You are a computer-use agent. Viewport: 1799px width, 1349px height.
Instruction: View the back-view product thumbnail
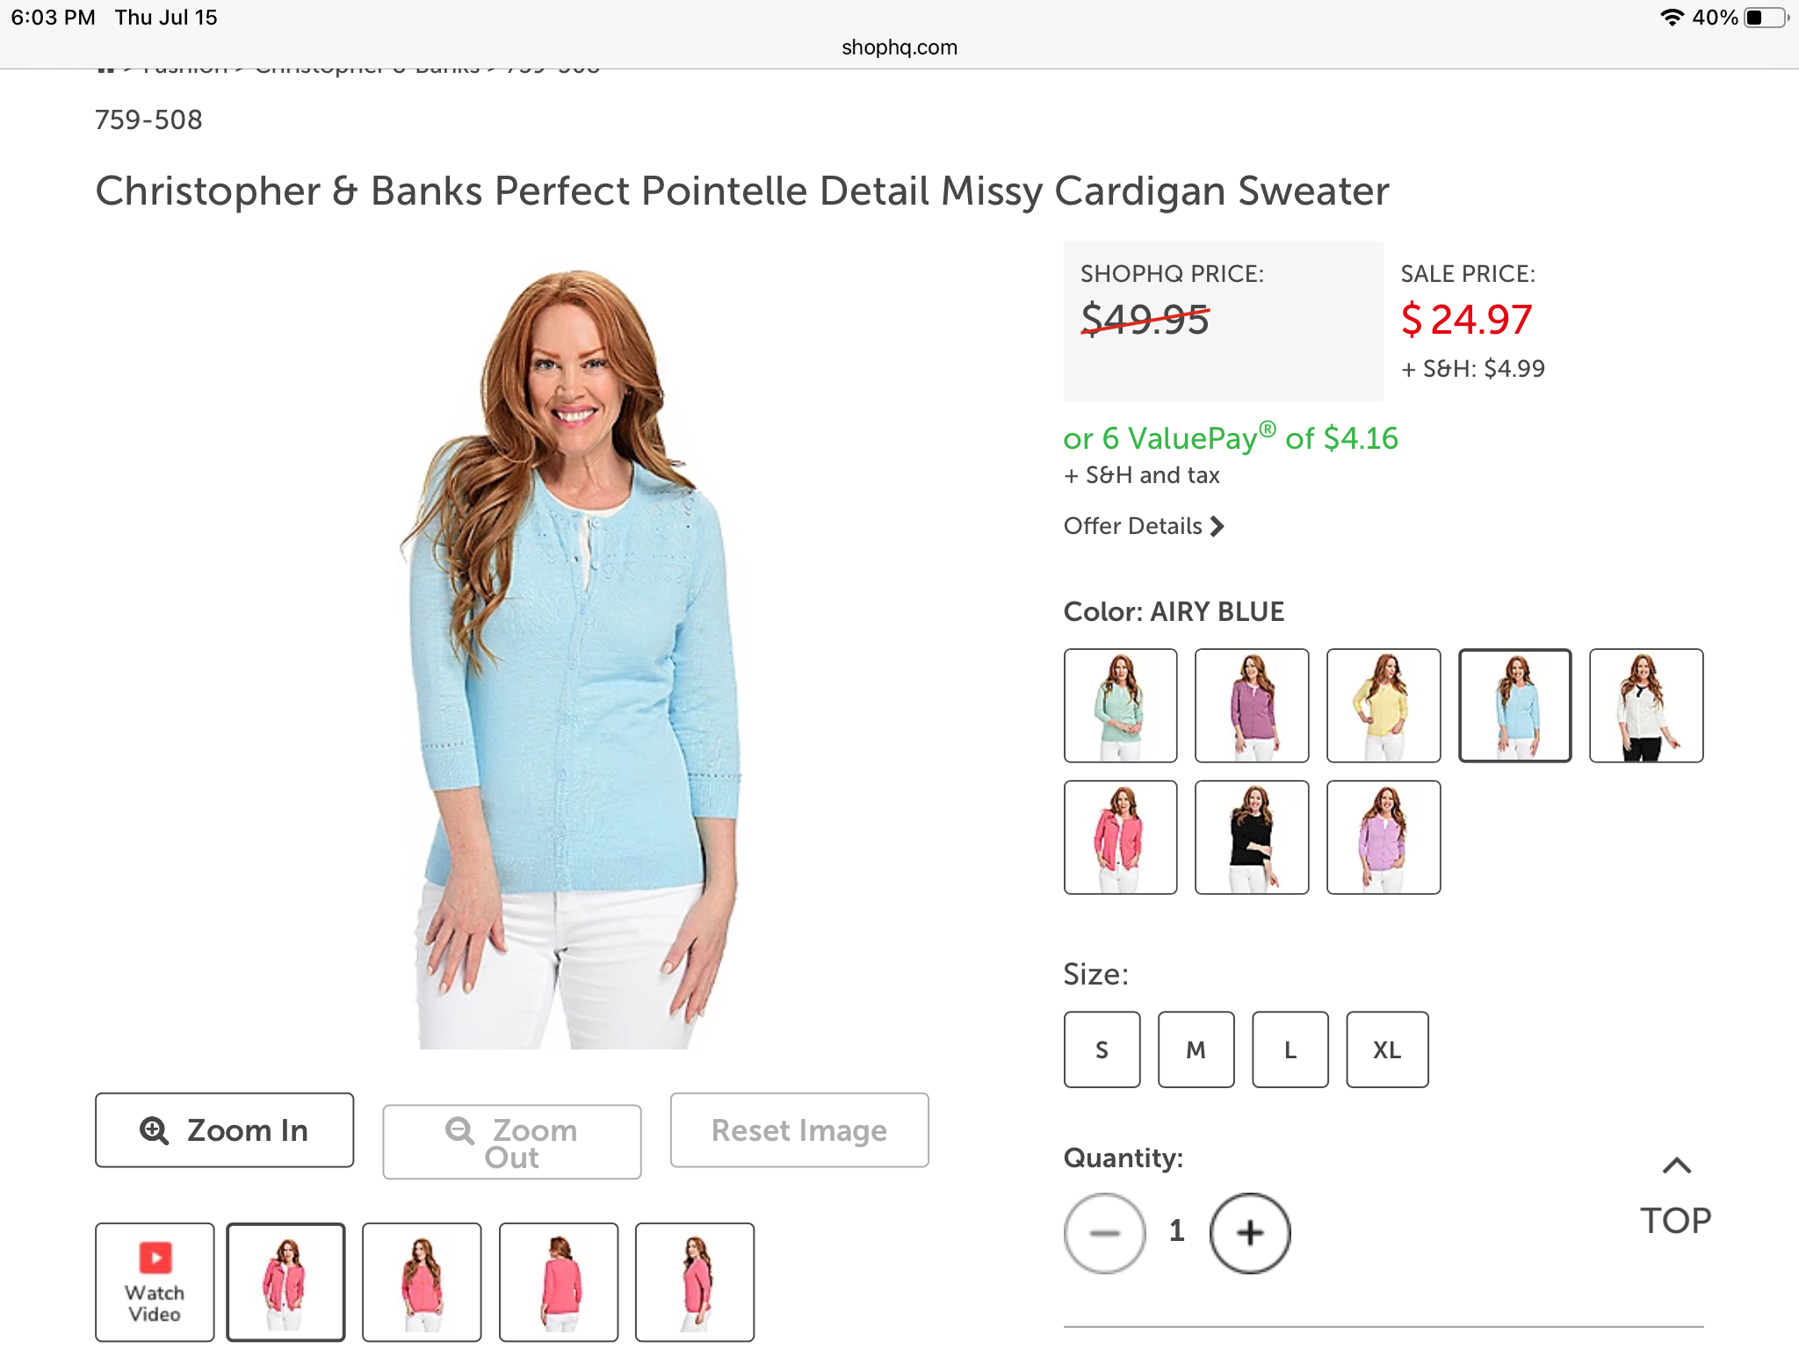point(559,1282)
